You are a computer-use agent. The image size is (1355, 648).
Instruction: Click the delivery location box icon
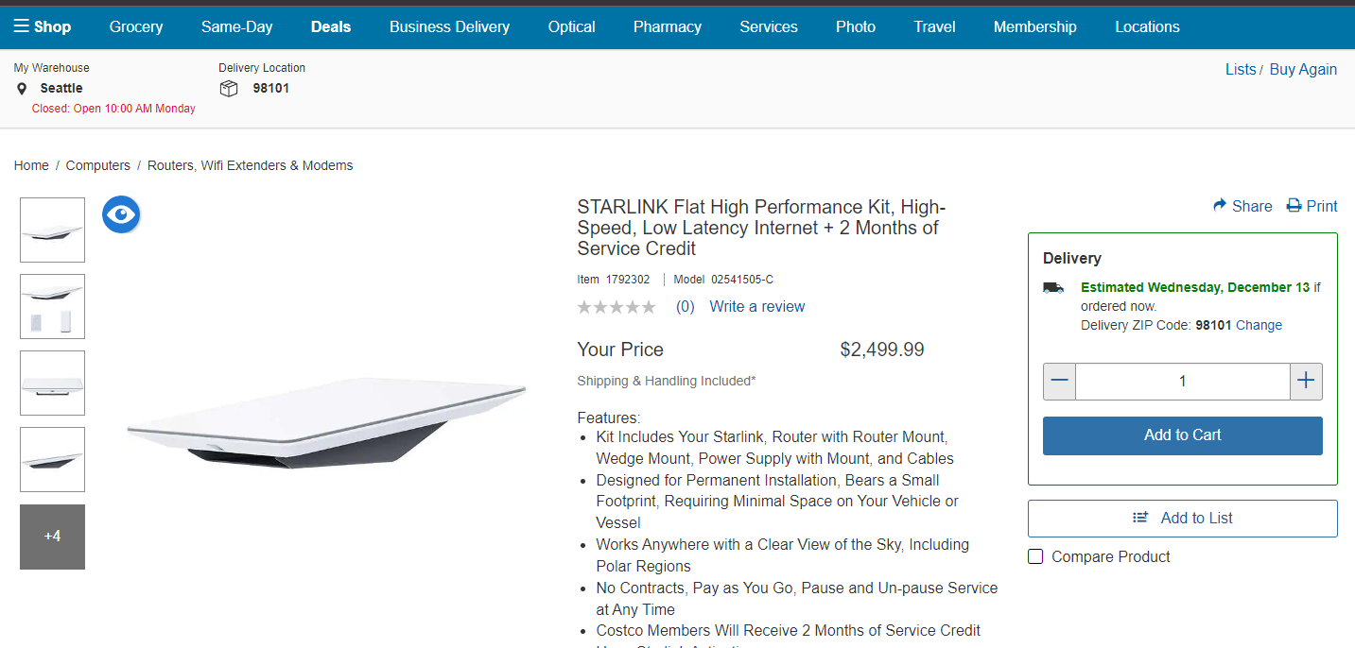point(228,89)
